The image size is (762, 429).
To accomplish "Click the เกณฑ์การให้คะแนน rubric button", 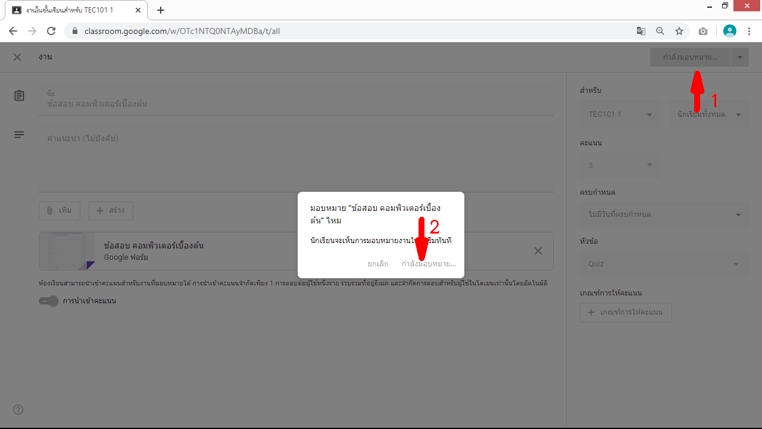I will 626,313.
